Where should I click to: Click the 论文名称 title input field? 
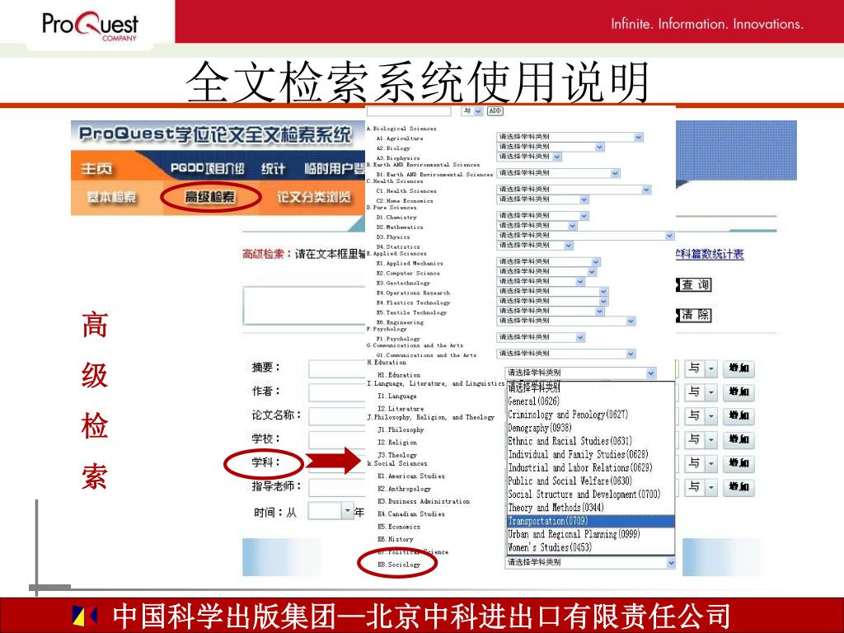[x=338, y=415]
